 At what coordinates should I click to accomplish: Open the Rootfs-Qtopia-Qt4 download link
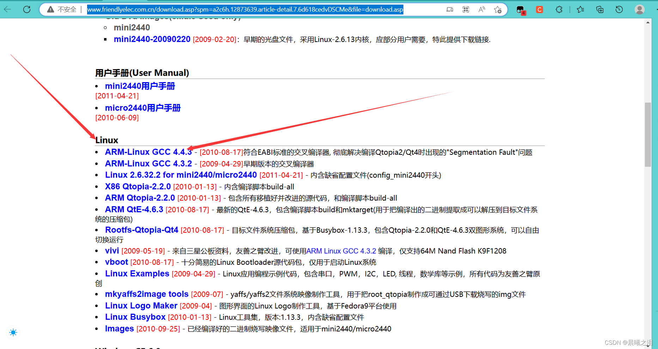pyautogui.click(x=141, y=229)
